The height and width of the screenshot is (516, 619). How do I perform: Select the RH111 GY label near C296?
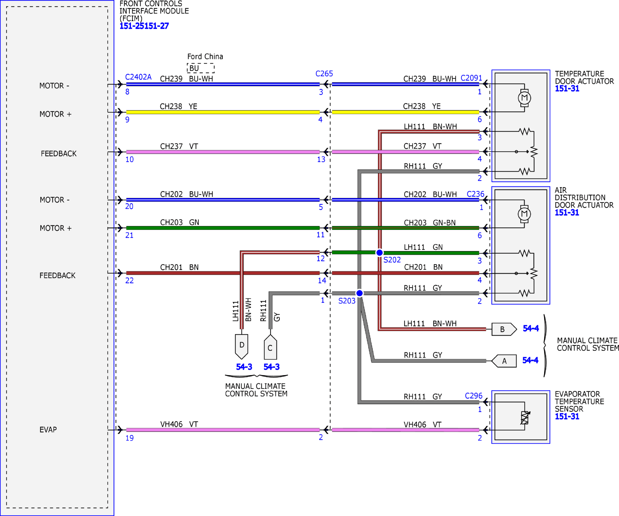[423, 397]
